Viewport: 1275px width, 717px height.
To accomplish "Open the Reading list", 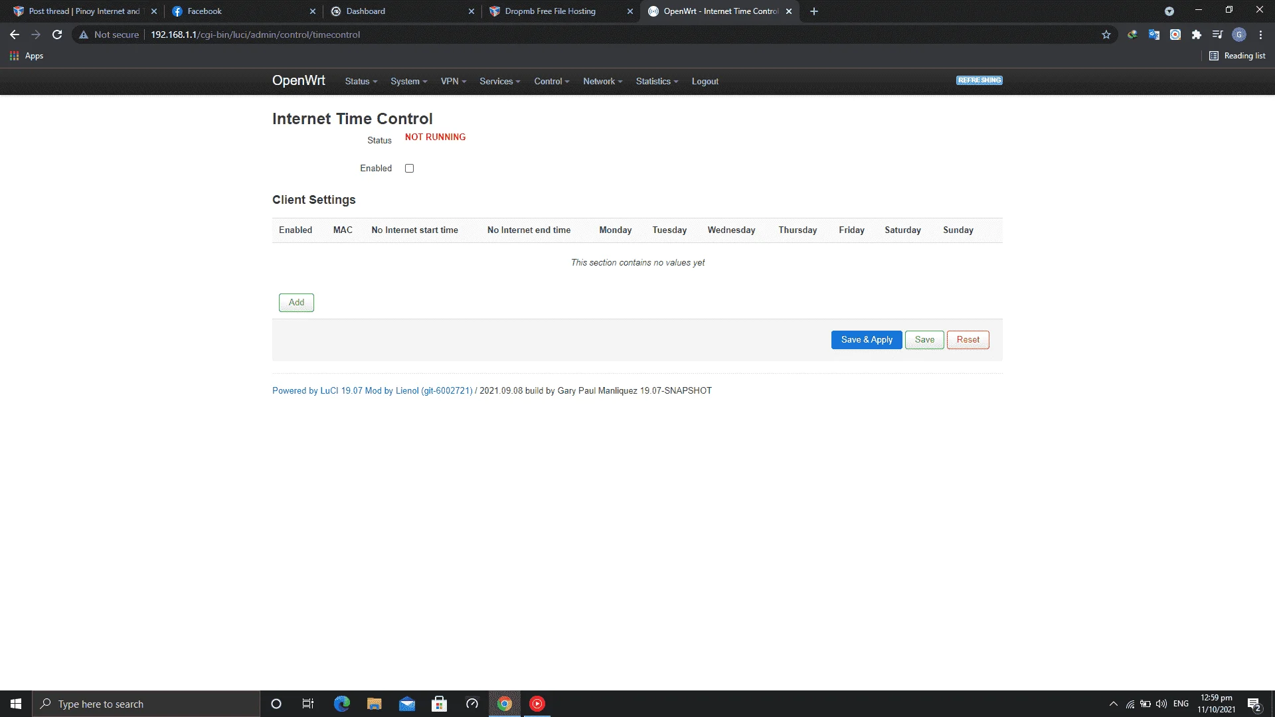I will tap(1237, 56).
